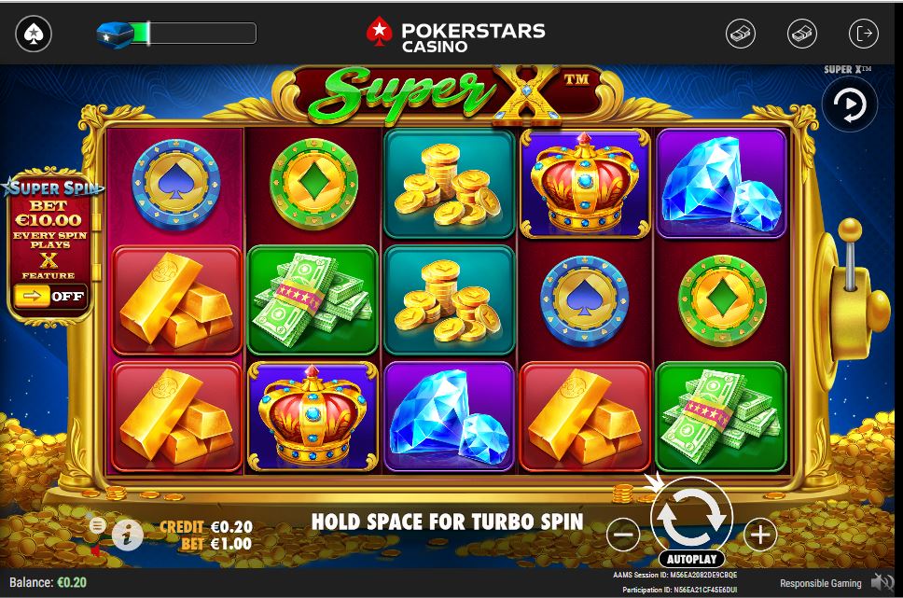Screen dimensions: 903x598
Task: Click the crown symbol on reel four
Action: (x=585, y=183)
